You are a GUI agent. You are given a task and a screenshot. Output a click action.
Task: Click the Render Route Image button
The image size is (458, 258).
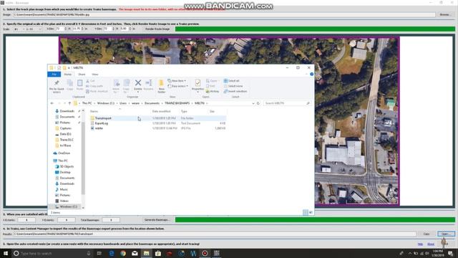(157, 29)
